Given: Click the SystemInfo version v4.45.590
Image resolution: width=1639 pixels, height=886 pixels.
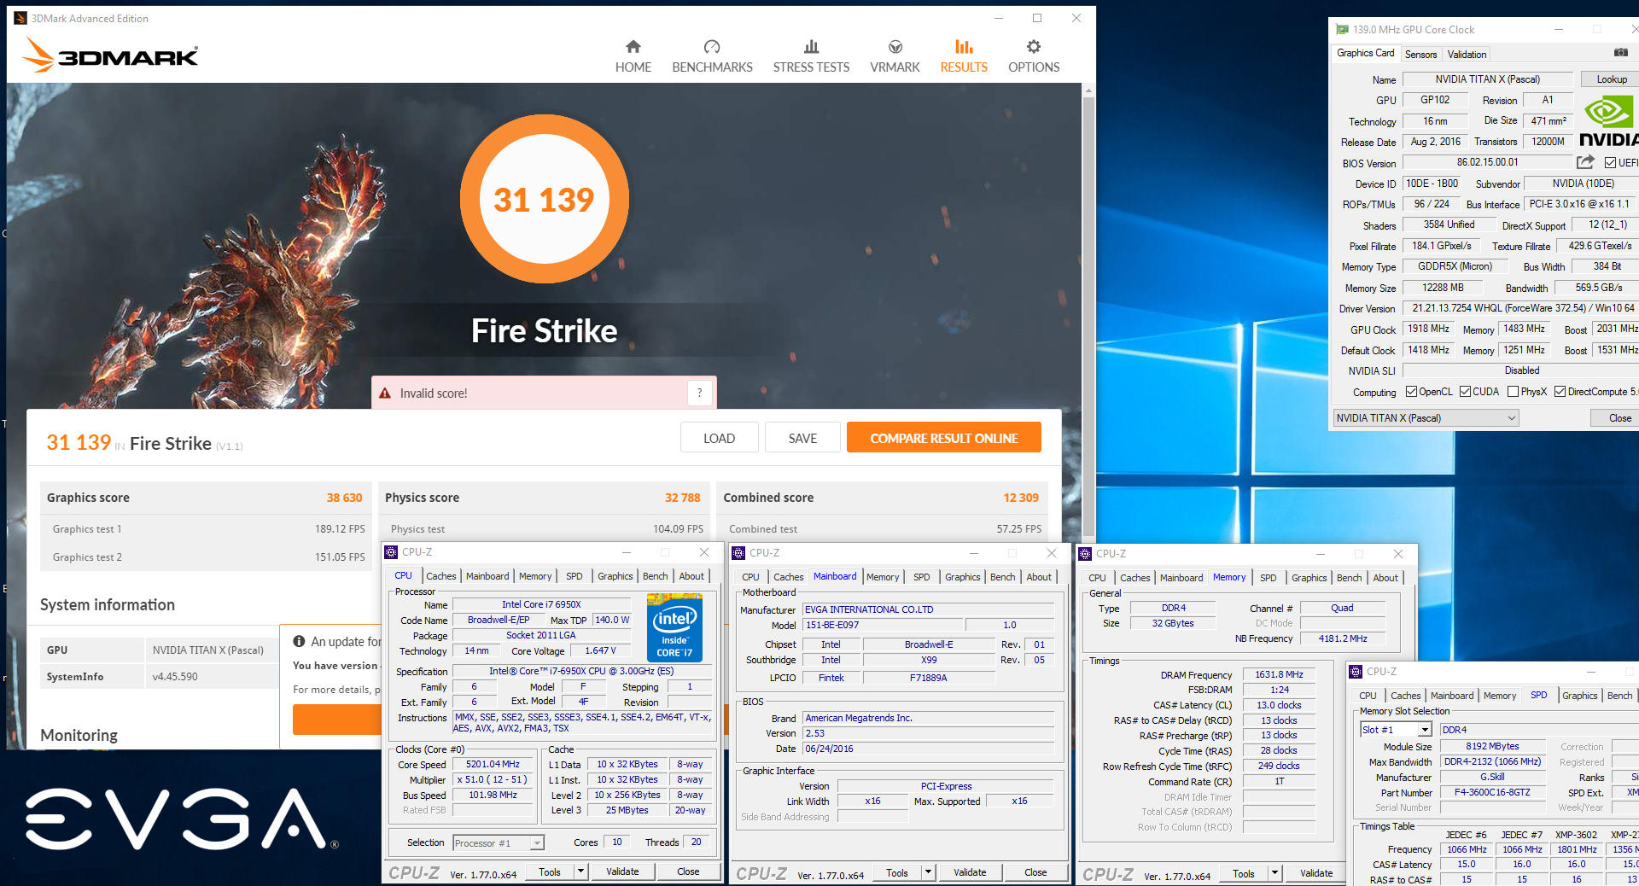Looking at the screenshot, I should (175, 677).
